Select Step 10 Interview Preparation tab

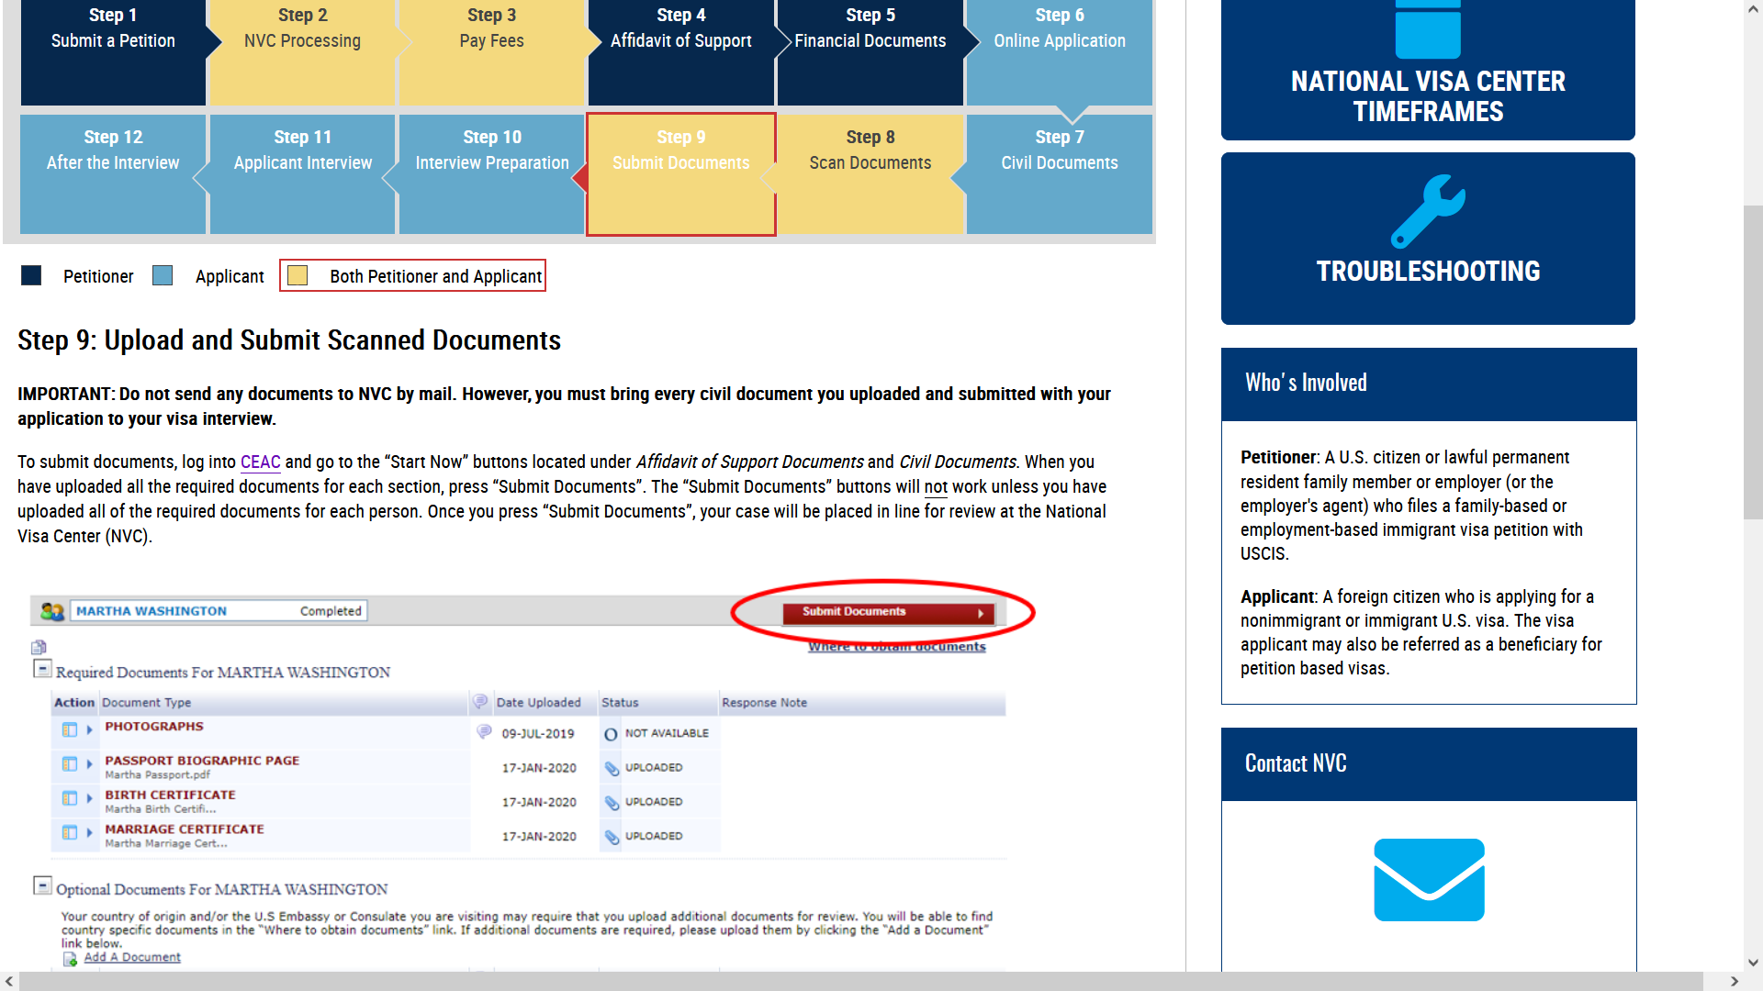click(492, 174)
